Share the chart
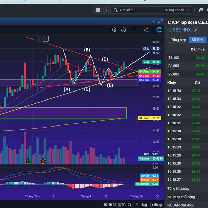 coord(146,30)
